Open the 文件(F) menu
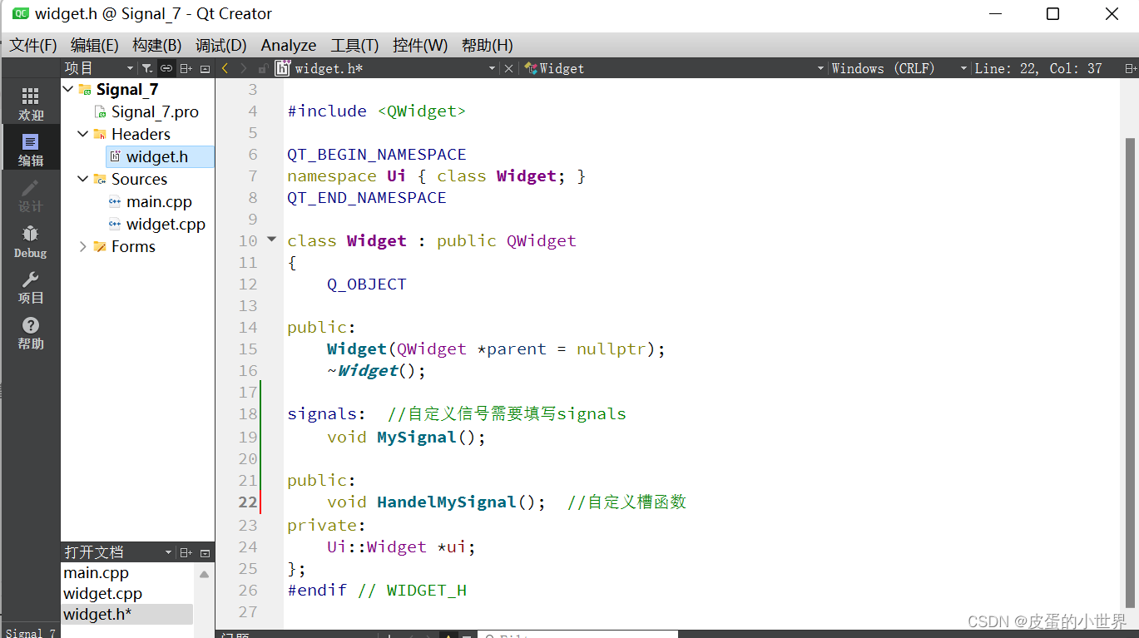 [32, 45]
